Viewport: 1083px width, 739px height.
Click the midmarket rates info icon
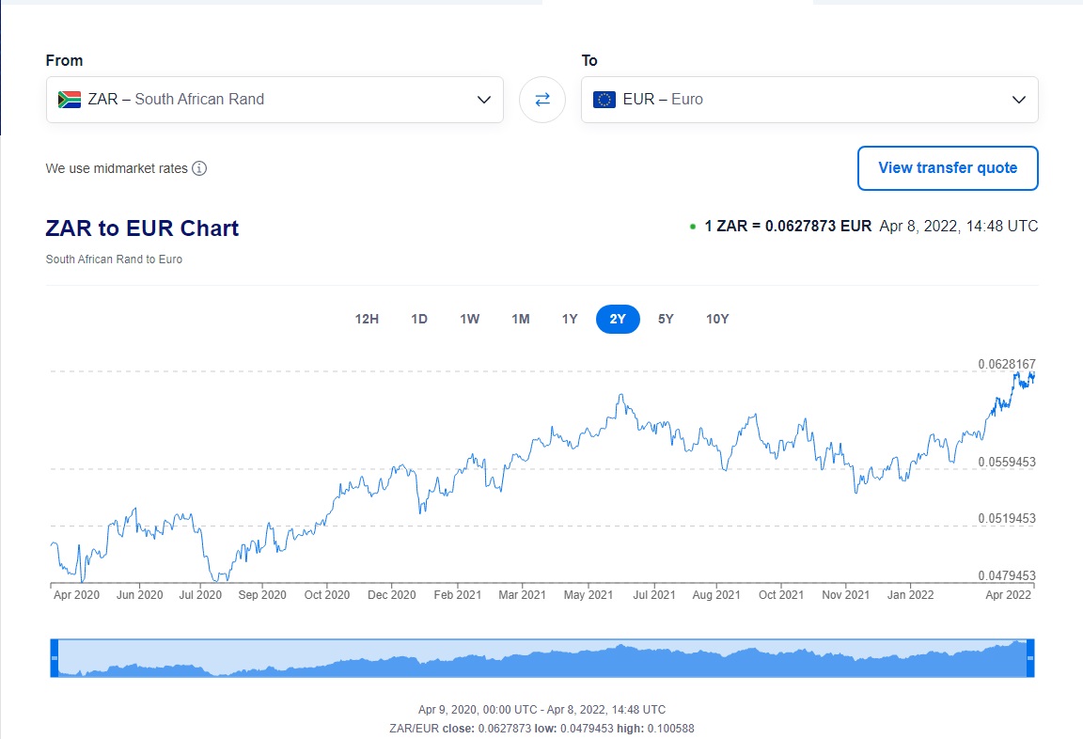[x=199, y=169]
